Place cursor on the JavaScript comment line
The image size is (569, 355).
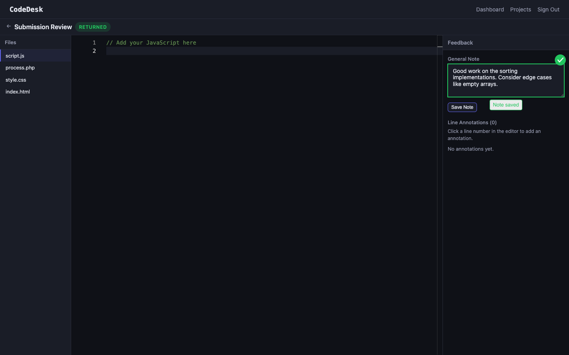[x=151, y=43]
